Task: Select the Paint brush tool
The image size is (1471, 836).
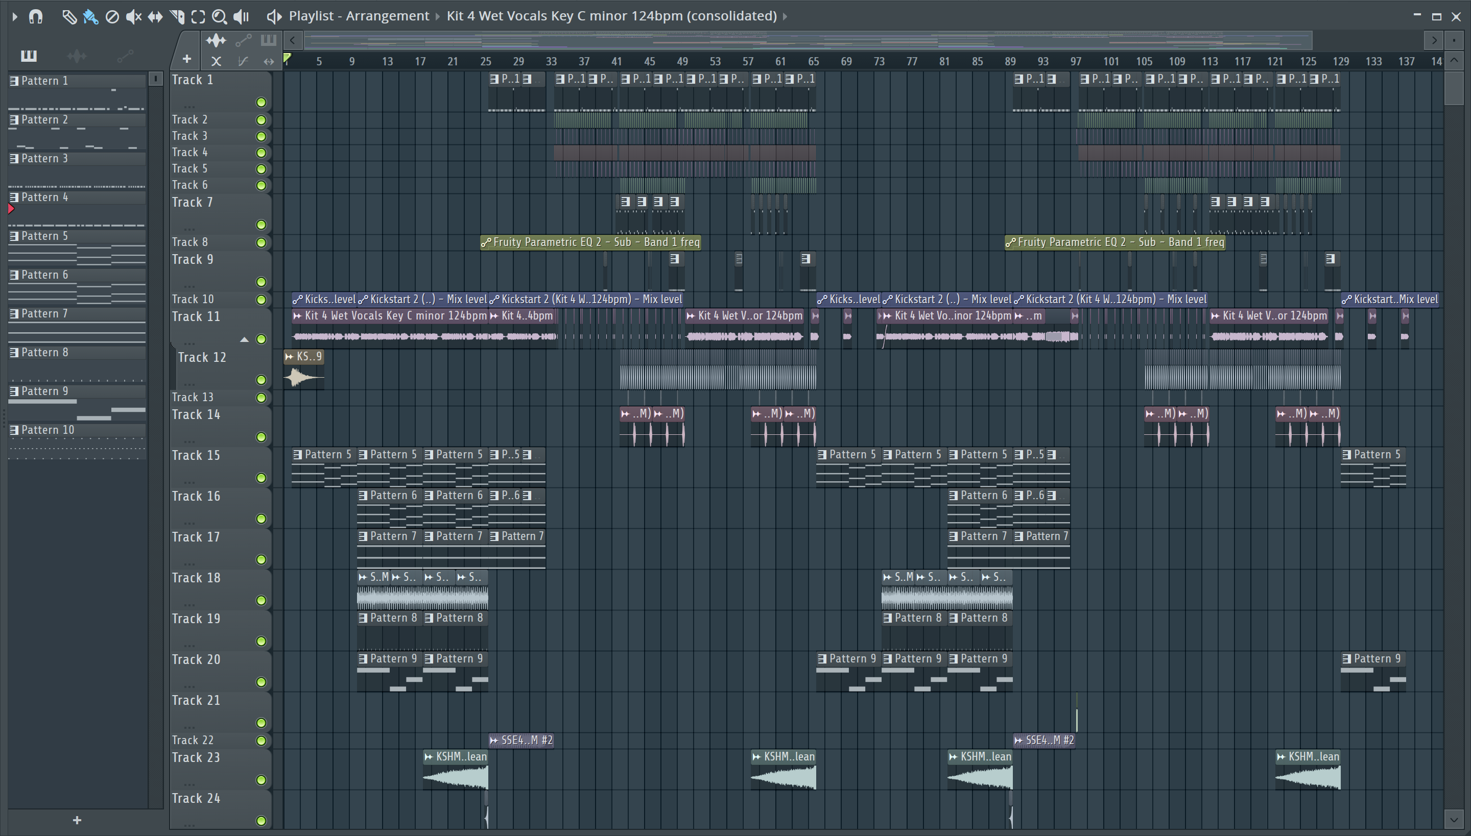Action: click(90, 17)
